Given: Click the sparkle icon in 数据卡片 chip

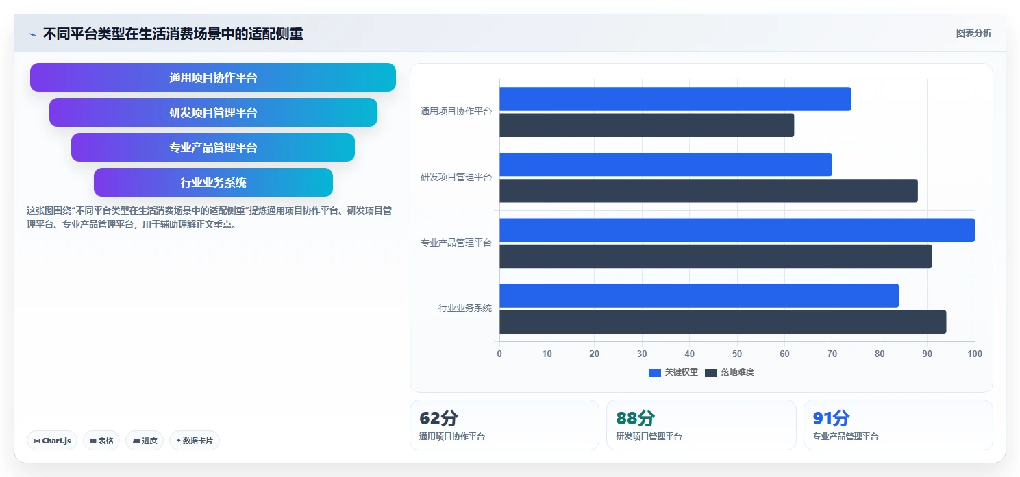Looking at the screenshot, I should tap(179, 441).
